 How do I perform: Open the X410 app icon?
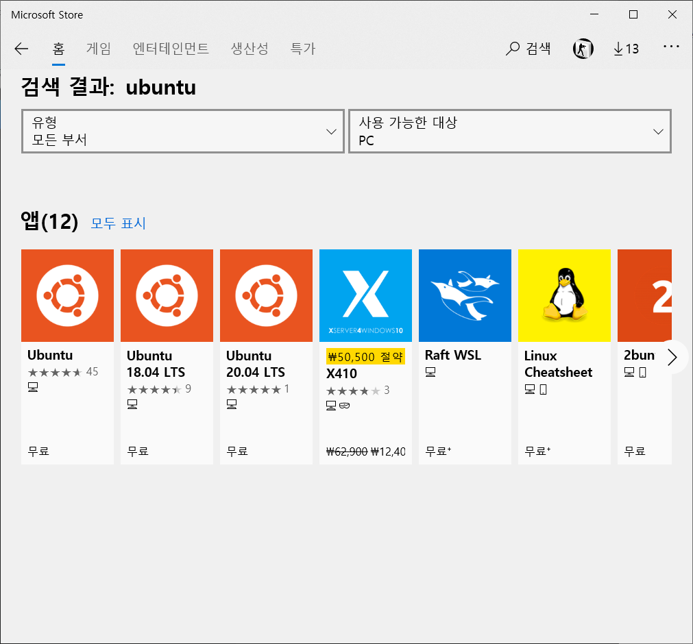tap(365, 295)
